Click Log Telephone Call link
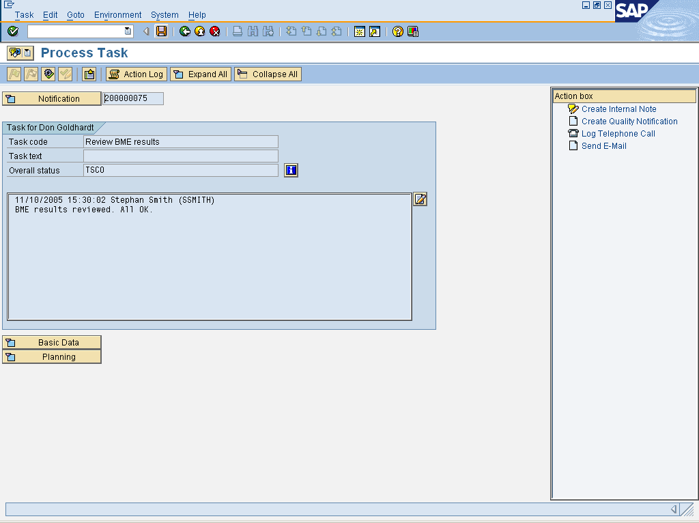 pyautogui.click(x=618, y=134)
